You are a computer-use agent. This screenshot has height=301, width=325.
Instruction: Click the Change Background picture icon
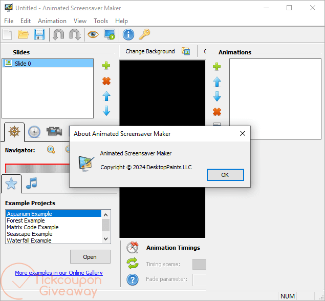pyautogui.click(x=186, y=51)
